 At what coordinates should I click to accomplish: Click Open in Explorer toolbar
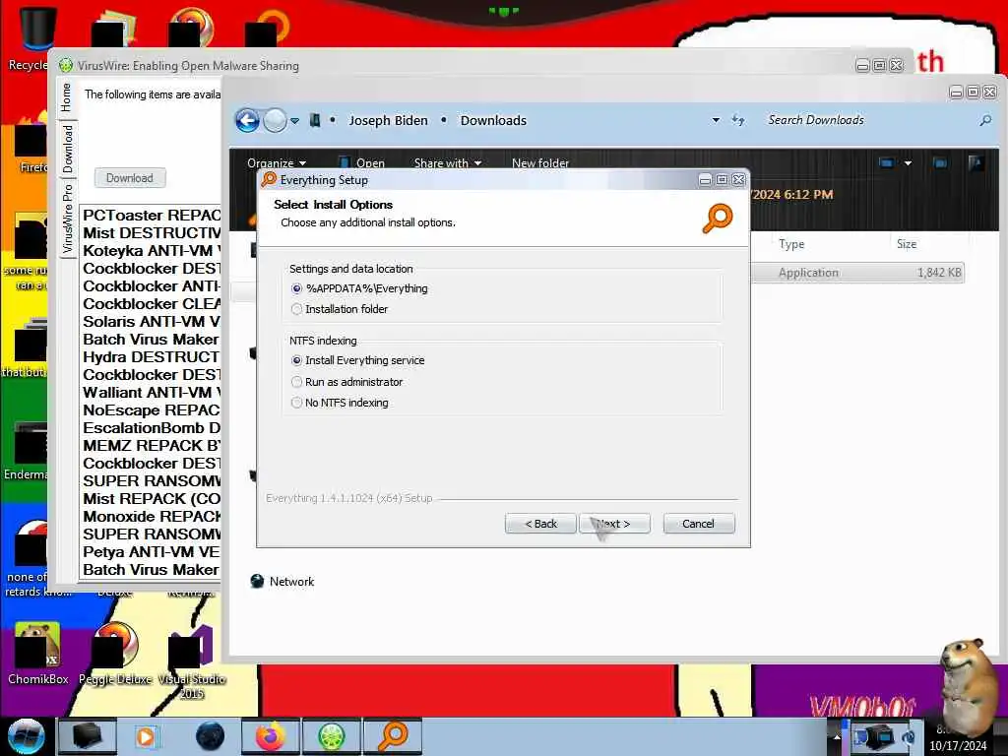pos(362,163)
